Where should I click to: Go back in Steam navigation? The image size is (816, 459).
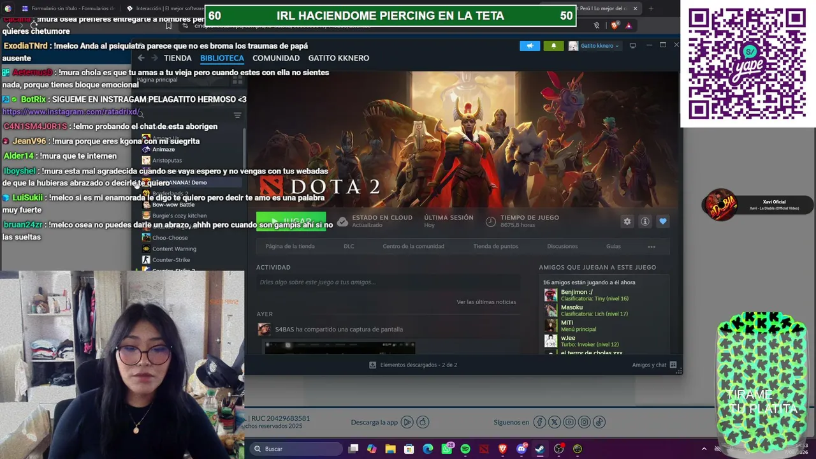point(142,58)
